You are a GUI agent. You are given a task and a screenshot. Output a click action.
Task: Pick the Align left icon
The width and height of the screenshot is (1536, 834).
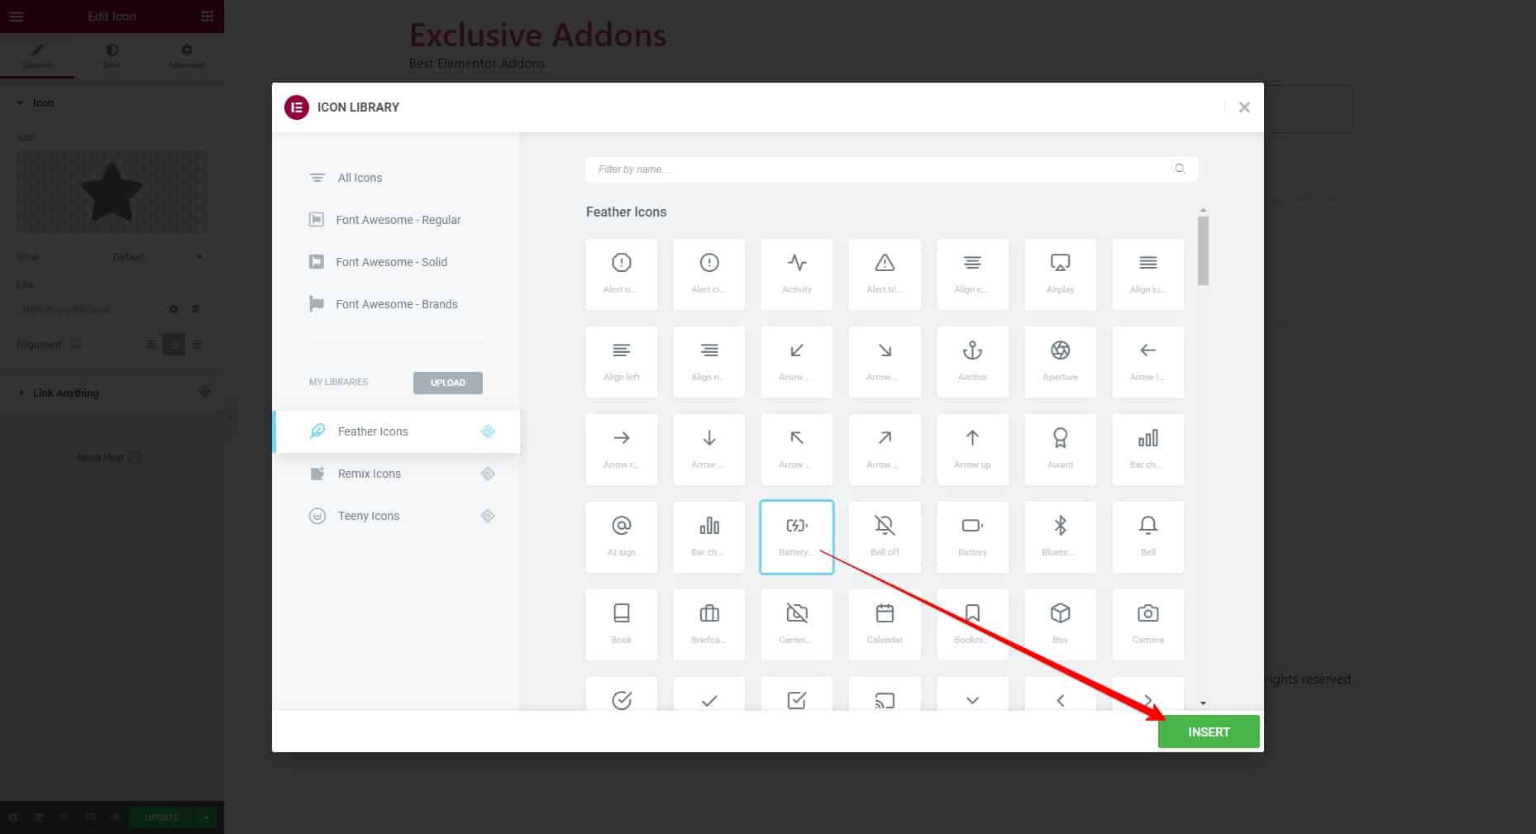pyautogui.click(x=622, y=362)
